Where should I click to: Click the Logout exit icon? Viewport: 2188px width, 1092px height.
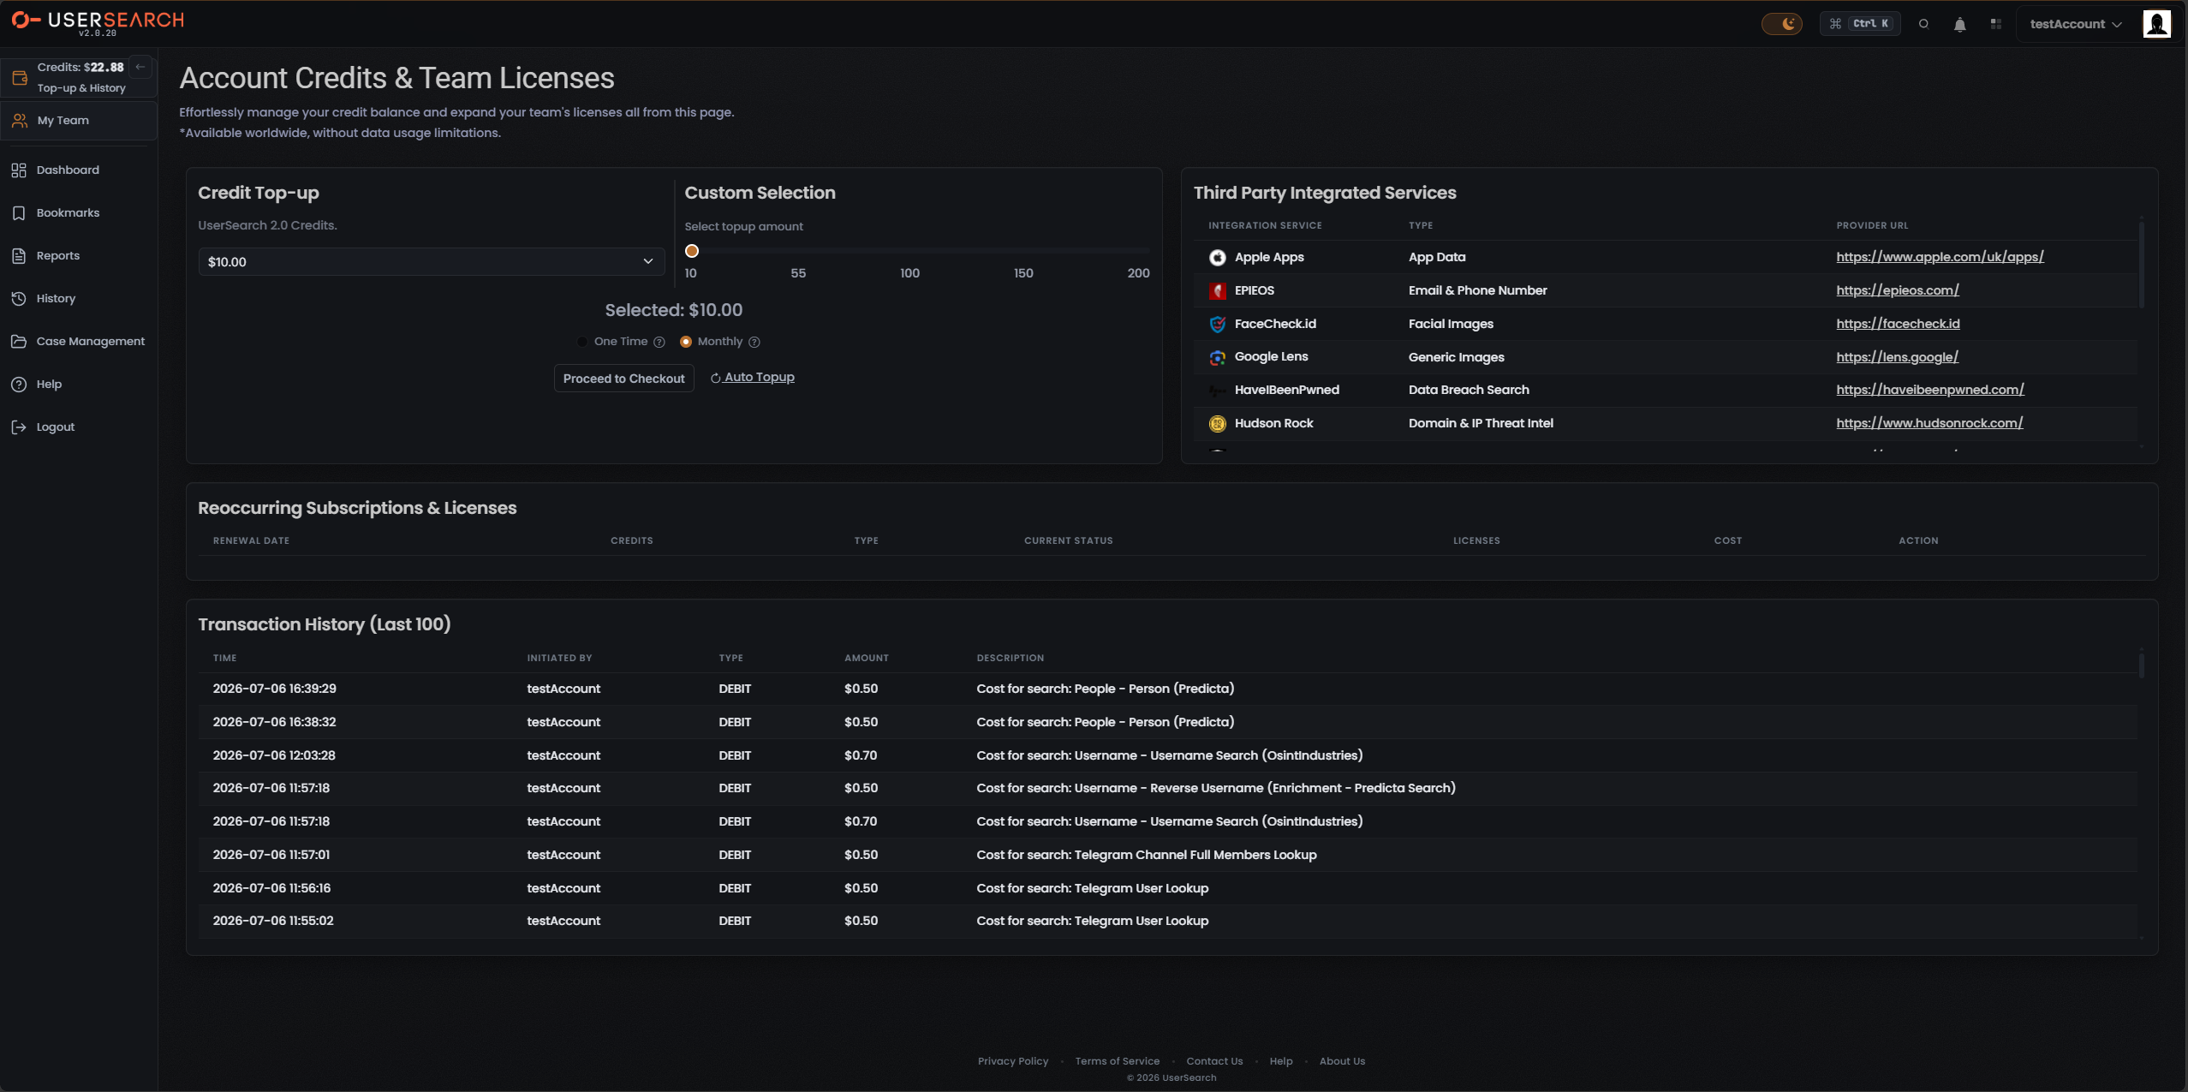[x=19, y=427]
